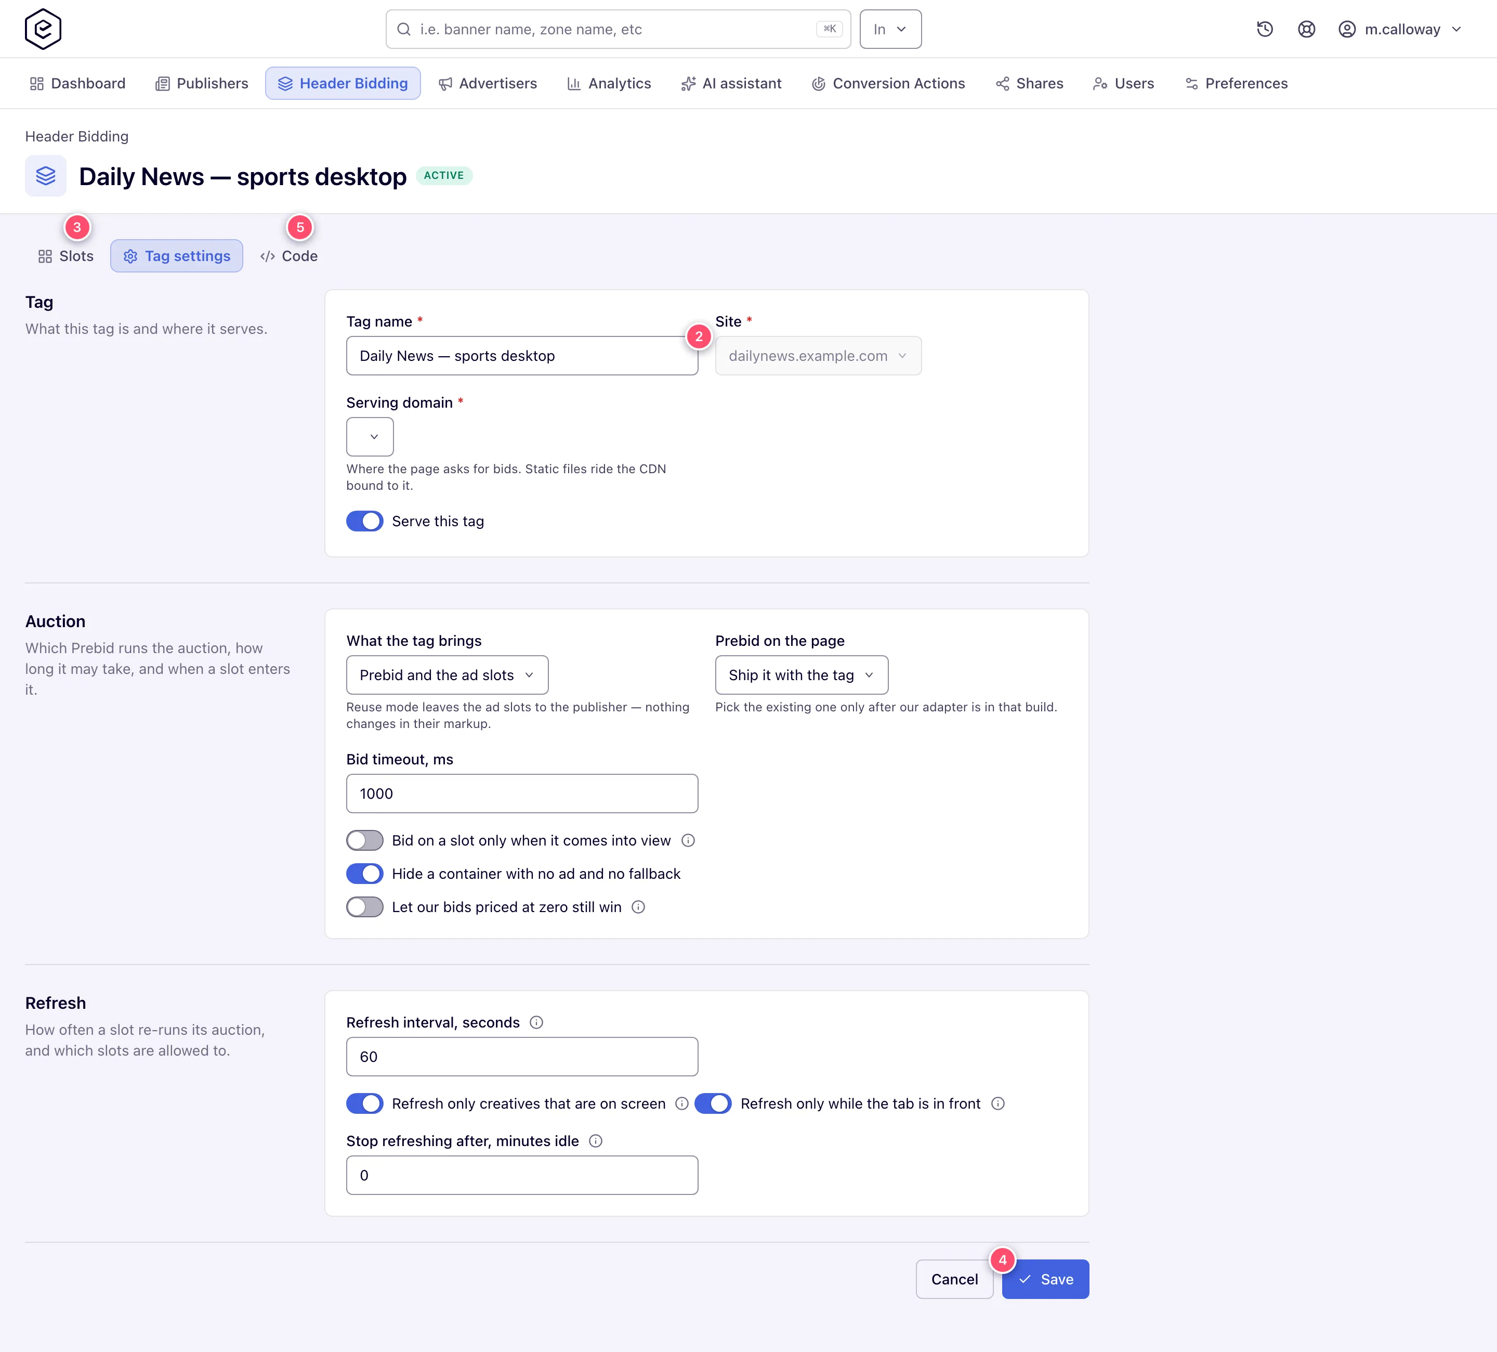Show info for bidding when slot comes into view

(x=688, y=840)
